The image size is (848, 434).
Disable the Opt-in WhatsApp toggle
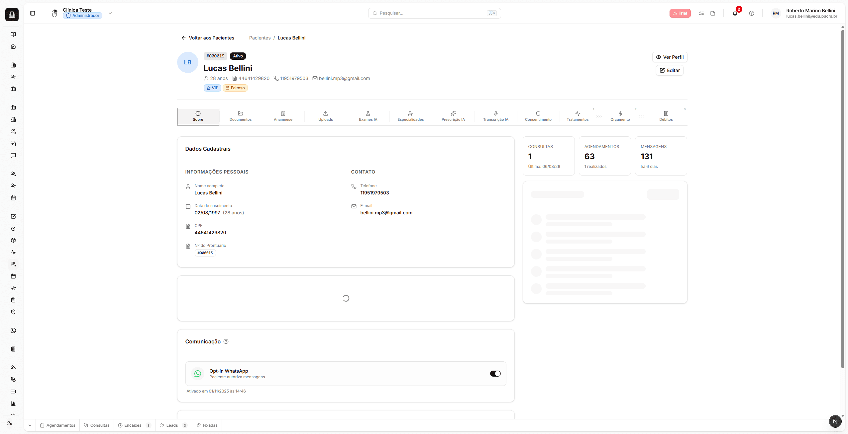[495, 374]
